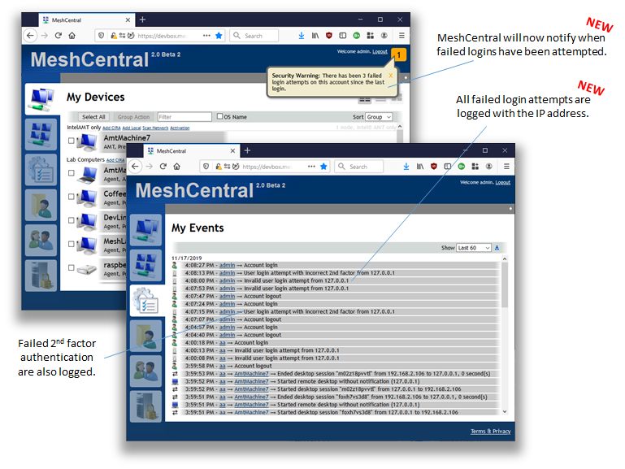Open new tab in back browser window
The width and height of the screenshot is (625, 469).
click(142, 20)
